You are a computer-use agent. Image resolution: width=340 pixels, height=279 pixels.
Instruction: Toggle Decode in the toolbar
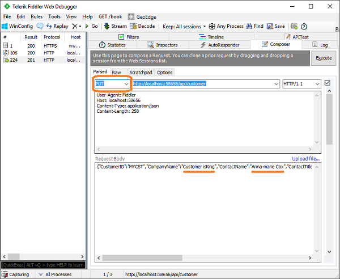click(x=143, y=26)
